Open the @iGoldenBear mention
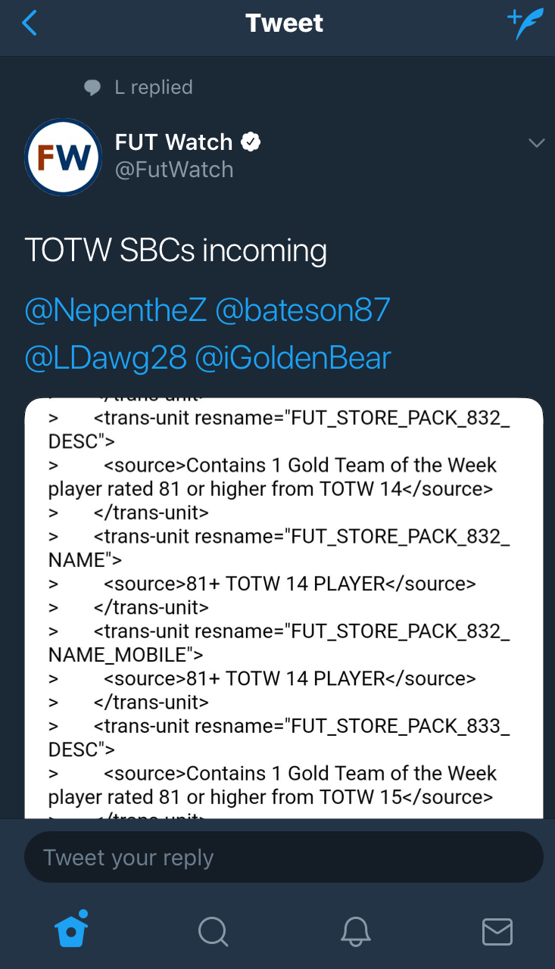Viewport: 555px width, 969px height. [293, 358]
